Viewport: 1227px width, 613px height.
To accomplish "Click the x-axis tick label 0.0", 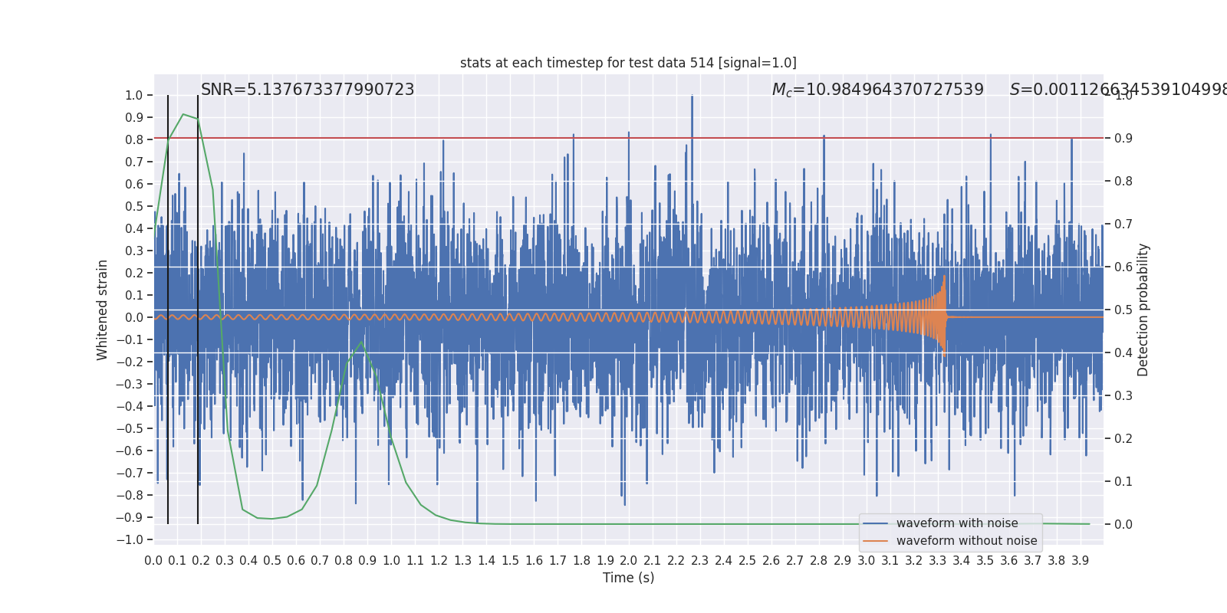I will (x=153, y=561).
